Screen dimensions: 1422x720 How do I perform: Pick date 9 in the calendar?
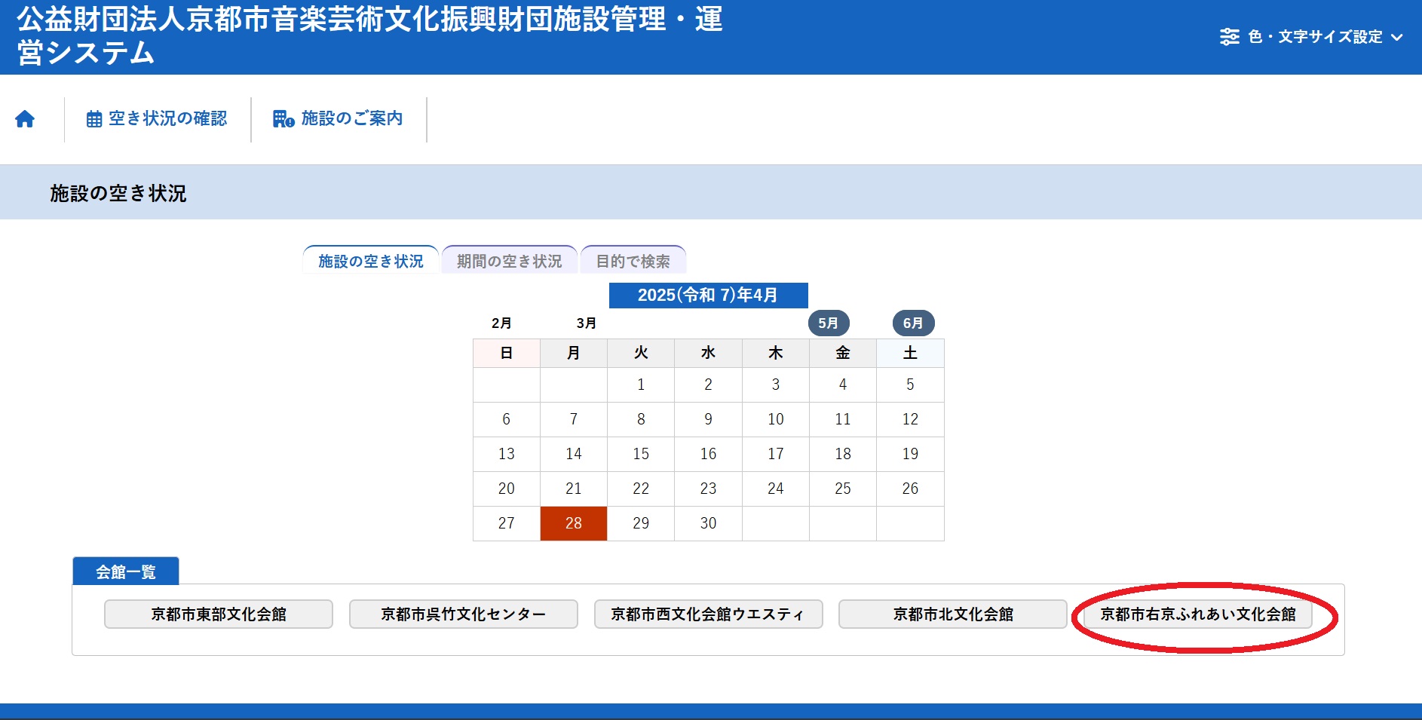708,419
